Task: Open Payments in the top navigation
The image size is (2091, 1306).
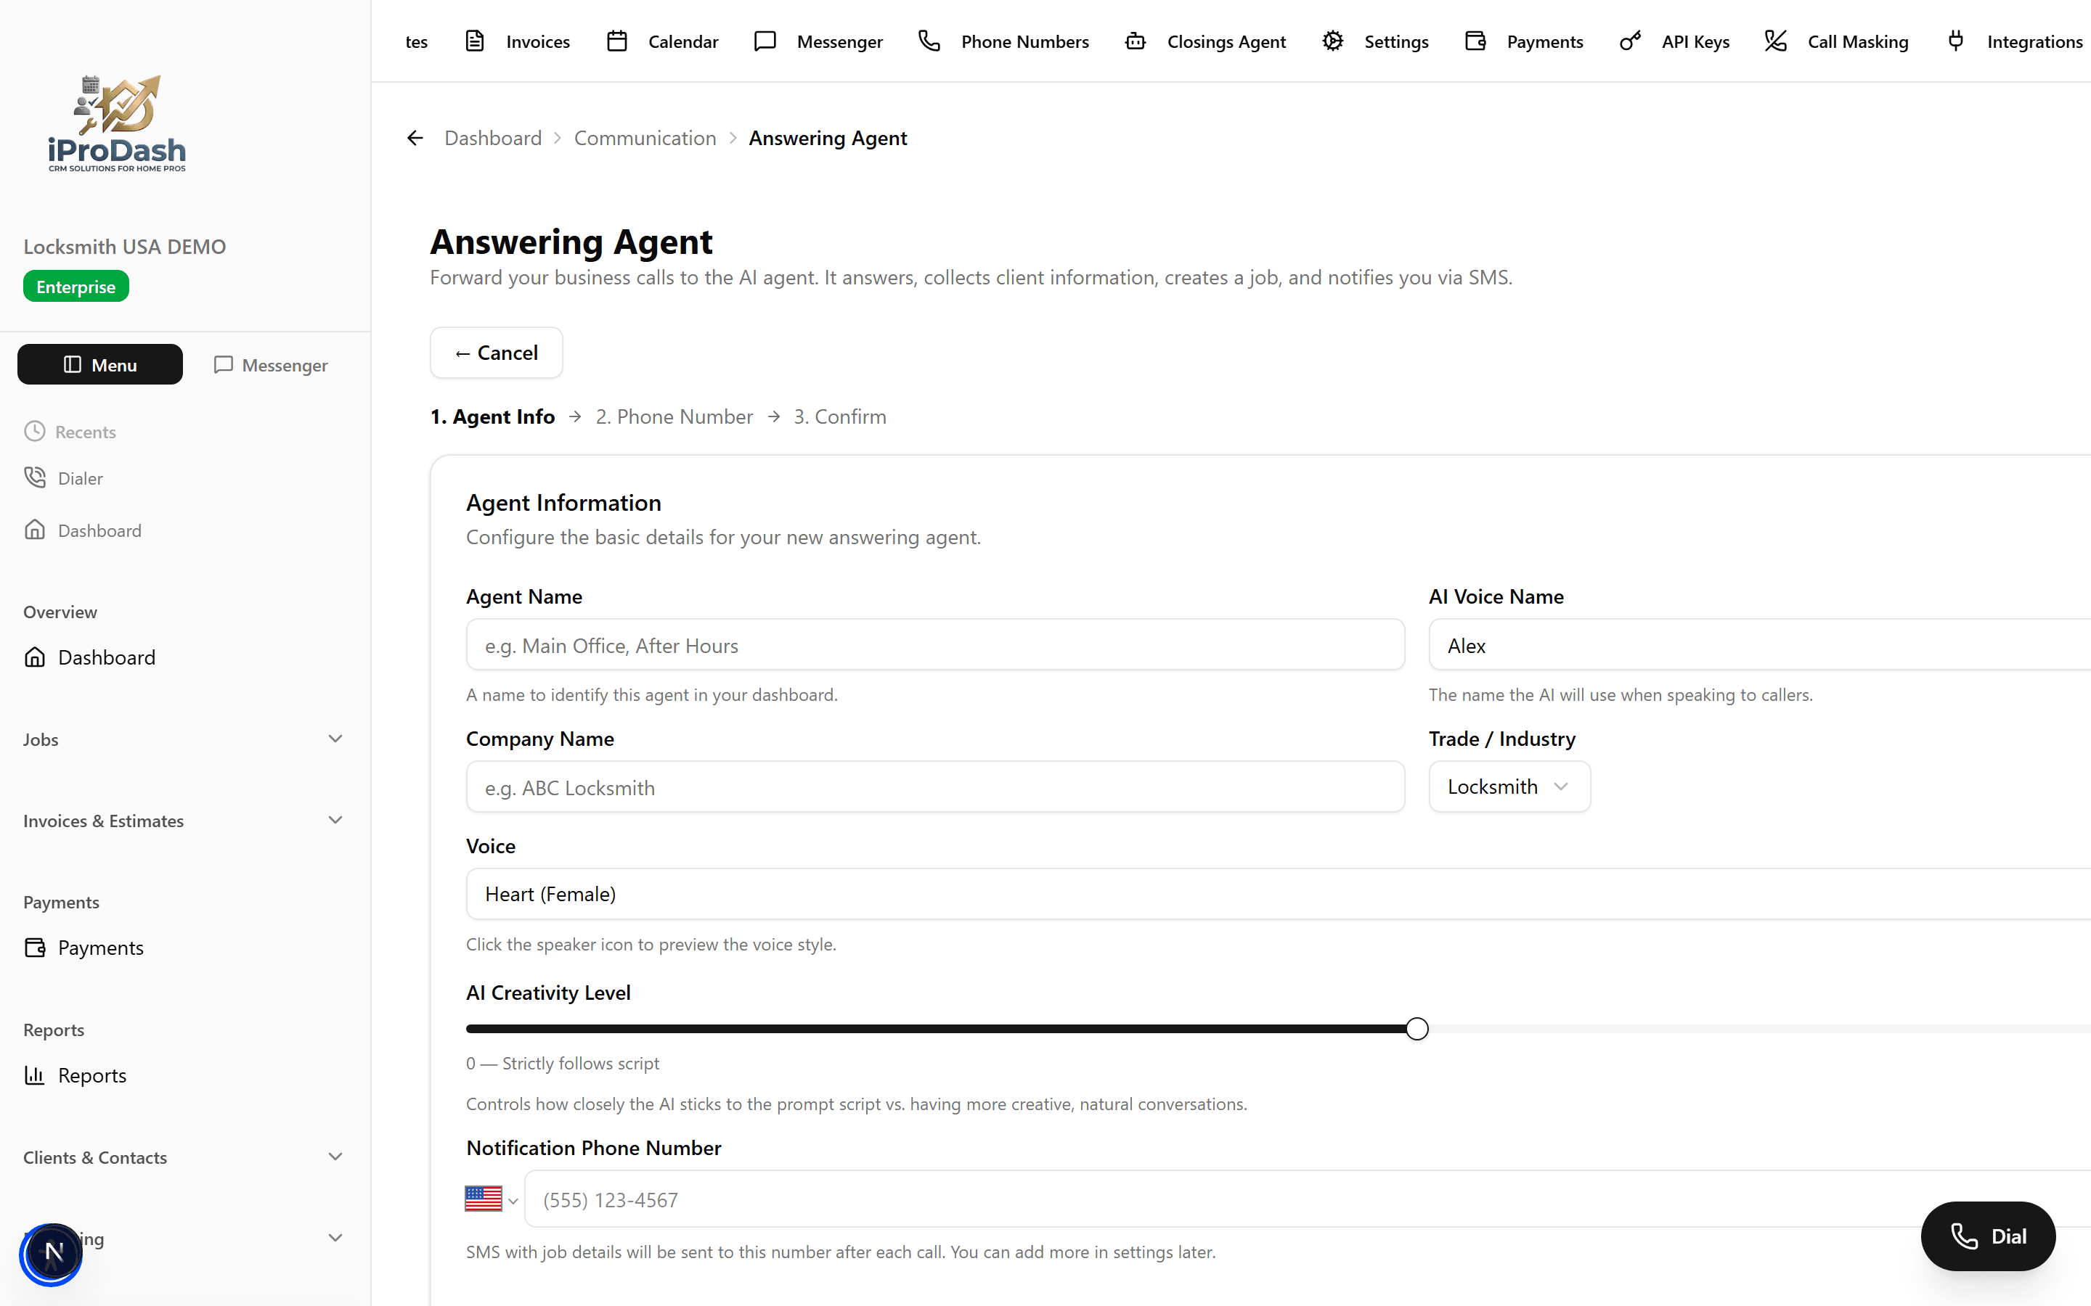Action: (x=1524, y=41)
